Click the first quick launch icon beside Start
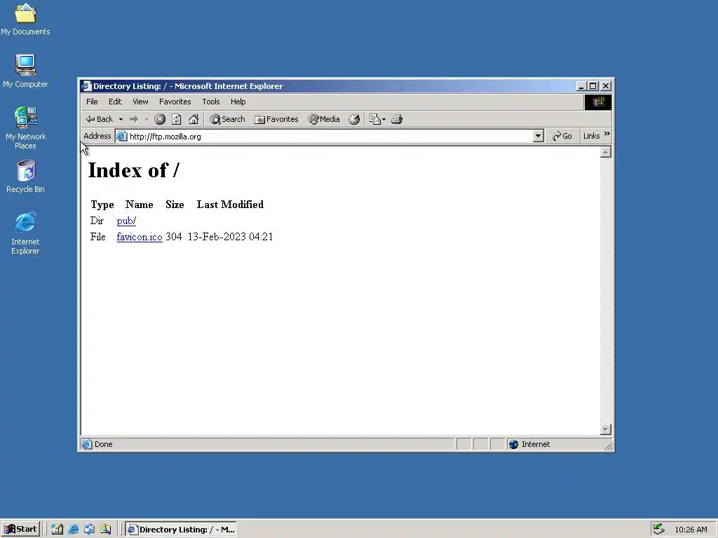This screenshot has width=718, height=538. pyautogui.click(x=57, y=530)
